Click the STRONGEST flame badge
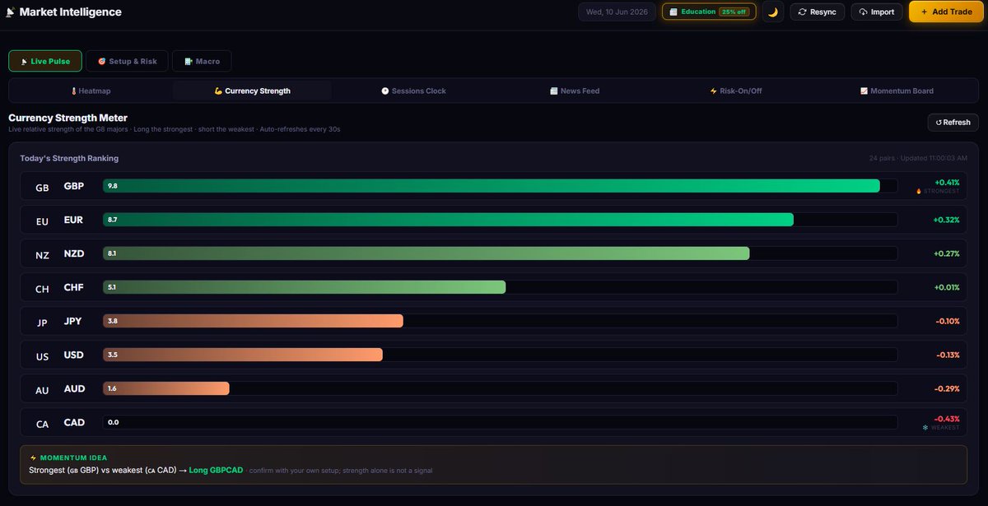The width and height of the screenshot is (988, 506). pyautogui.click(x=938, y=191)
